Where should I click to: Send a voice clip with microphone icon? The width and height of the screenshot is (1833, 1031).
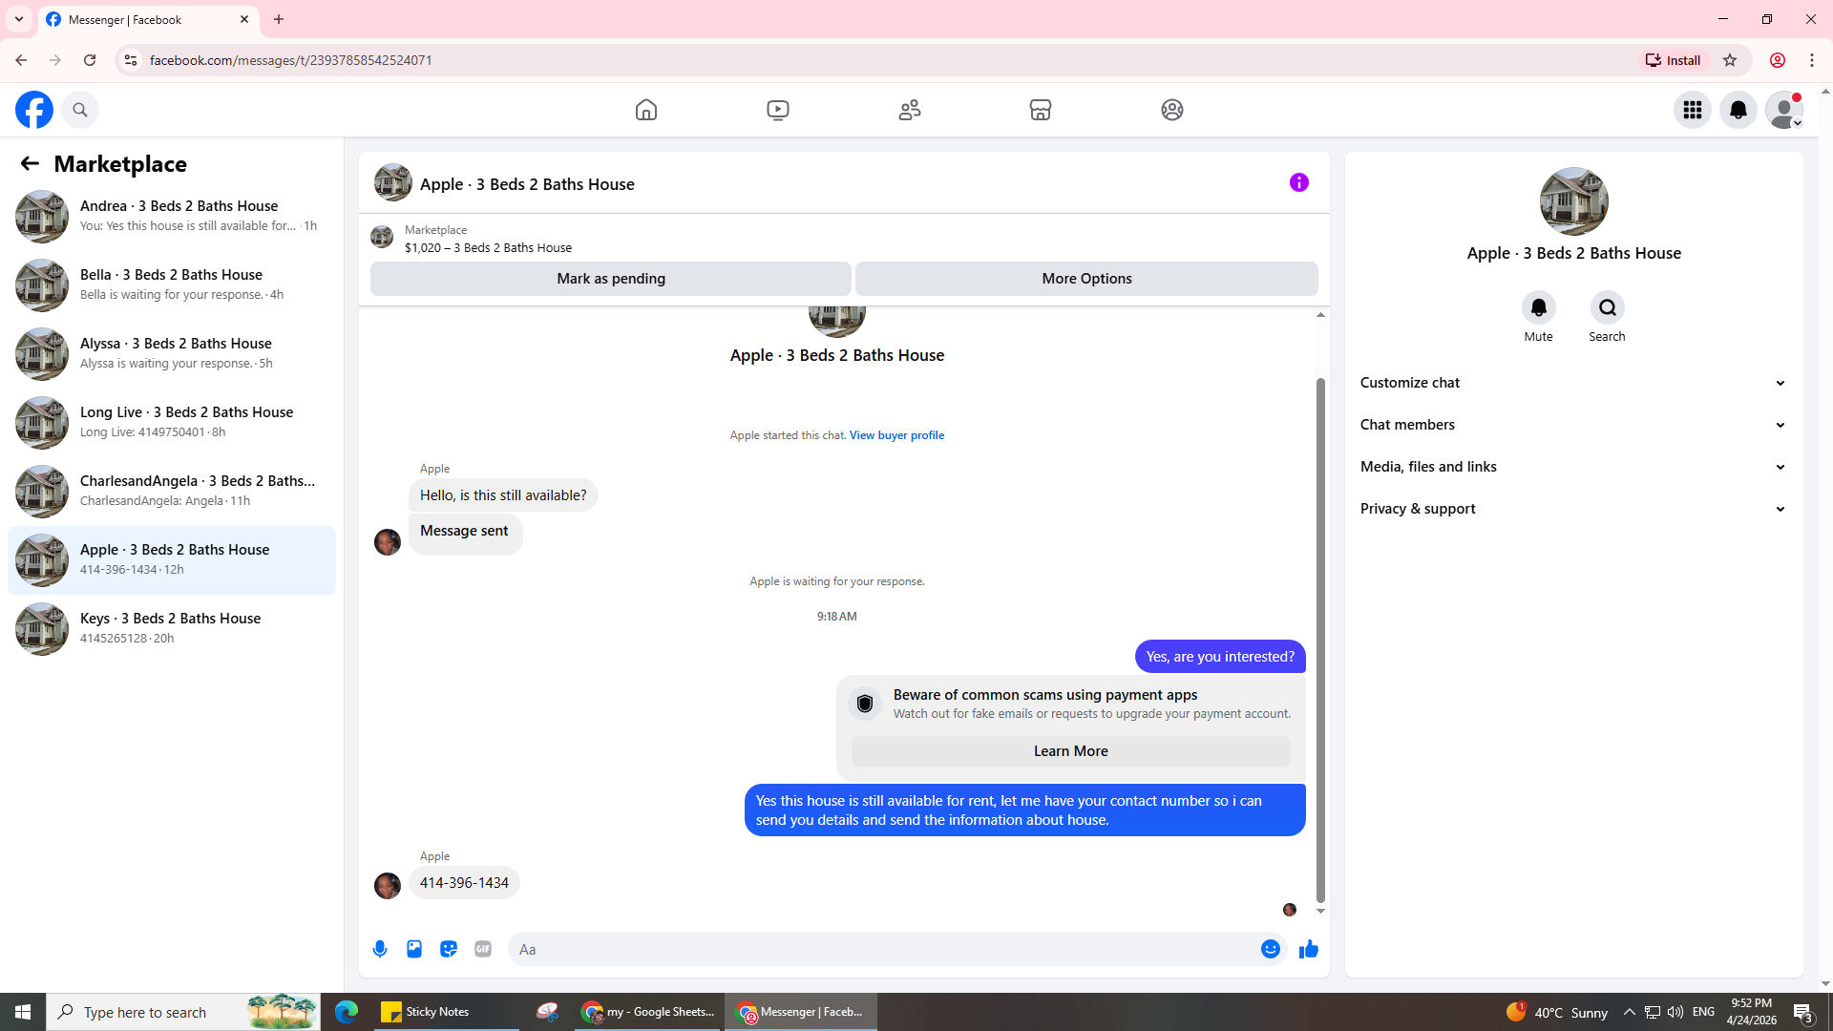pos(380,949)
